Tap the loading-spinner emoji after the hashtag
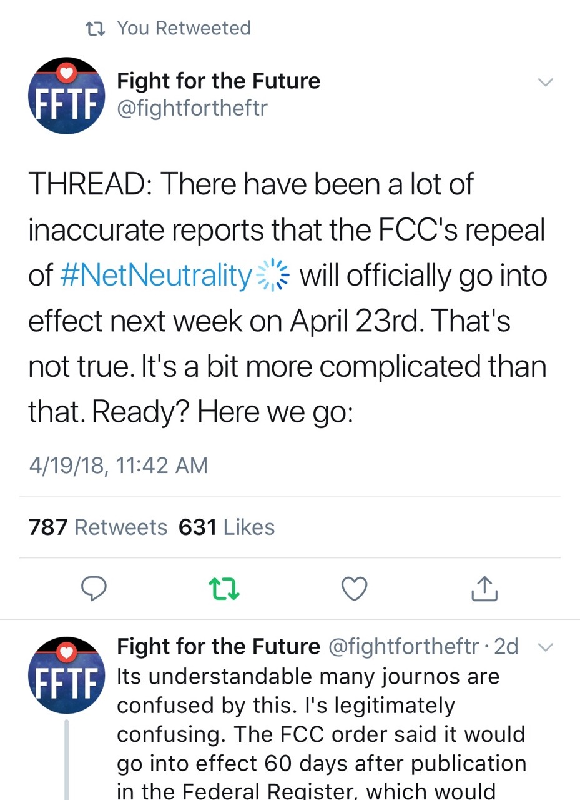This screenshot has height=800, width=580. (274, 276)
